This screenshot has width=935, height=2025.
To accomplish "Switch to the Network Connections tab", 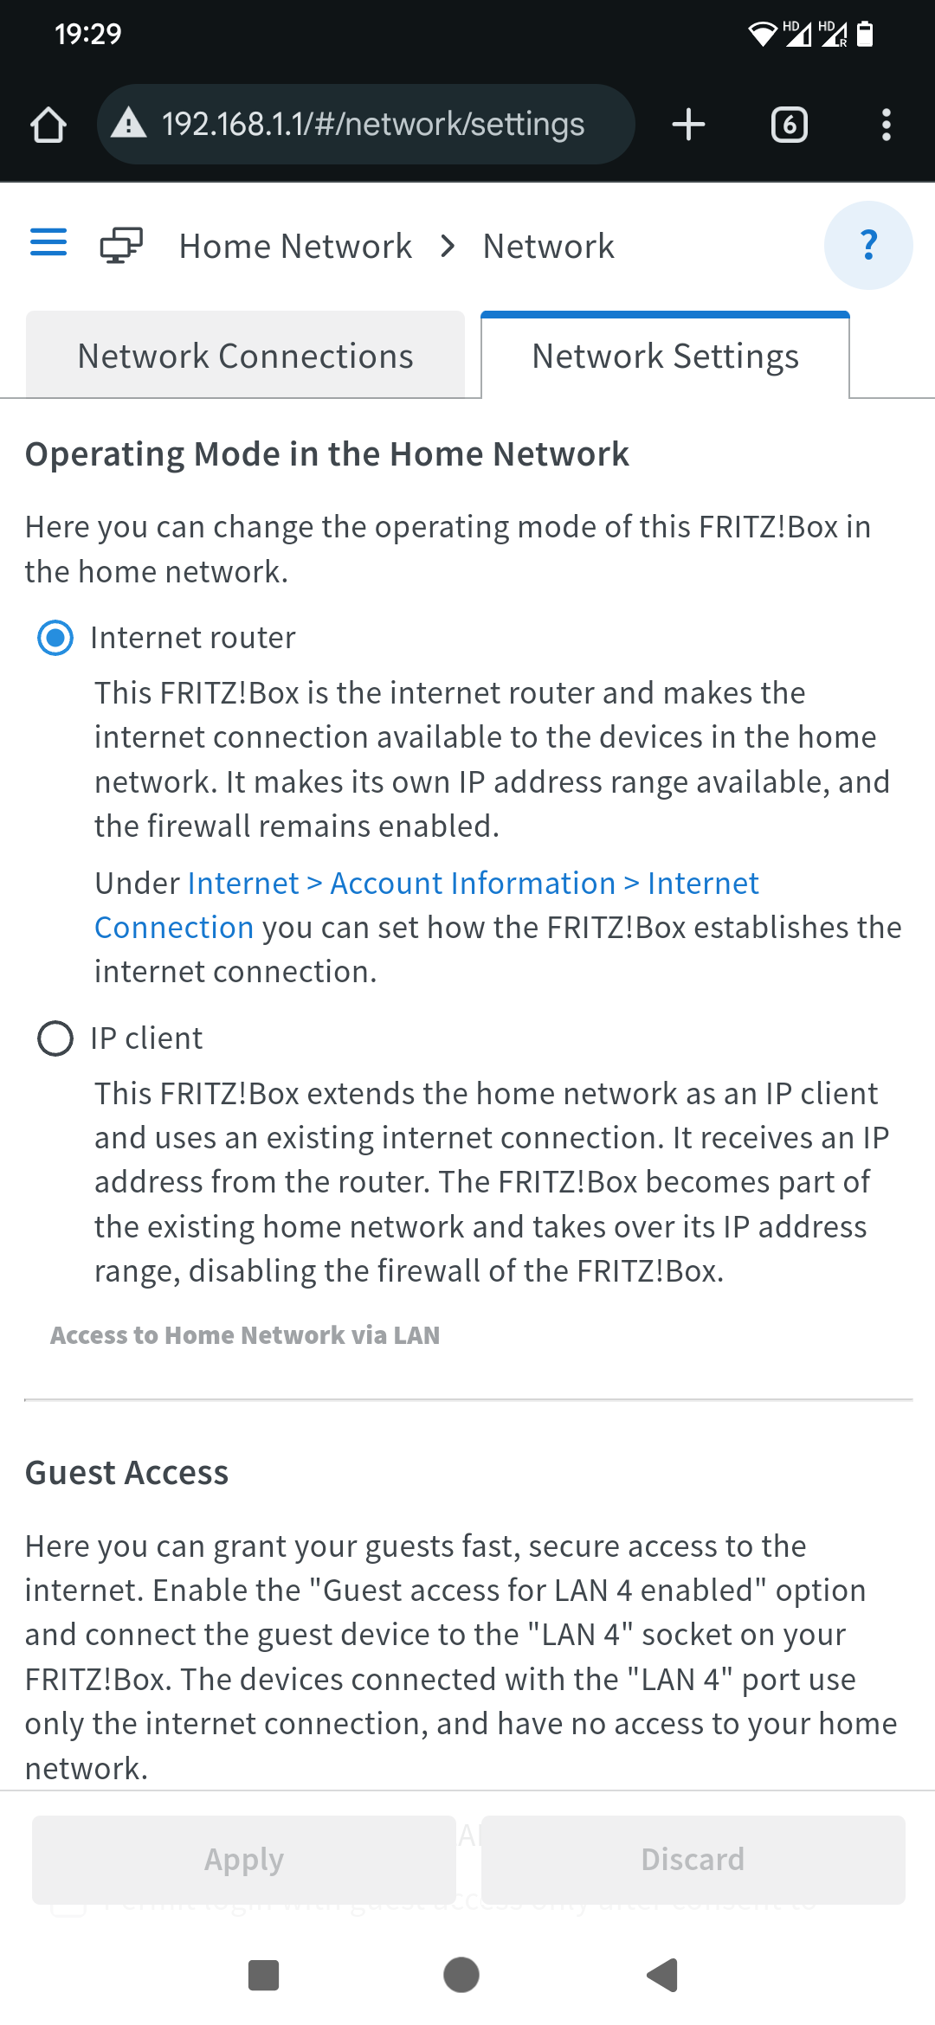I will pyautogui.click(x=245, y=357).
